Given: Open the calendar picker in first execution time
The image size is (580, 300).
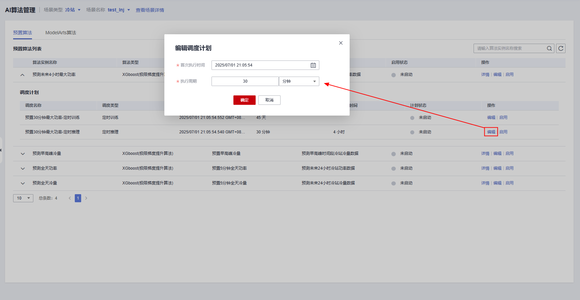Looking at the screenshot, I should (313, 65).
